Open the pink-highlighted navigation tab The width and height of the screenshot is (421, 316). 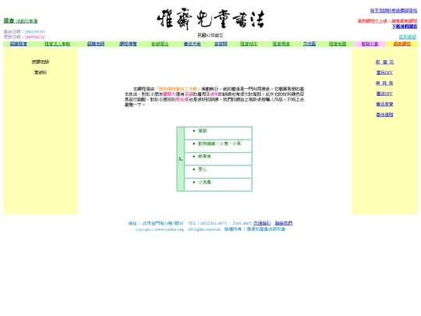(x=370, y=44)
